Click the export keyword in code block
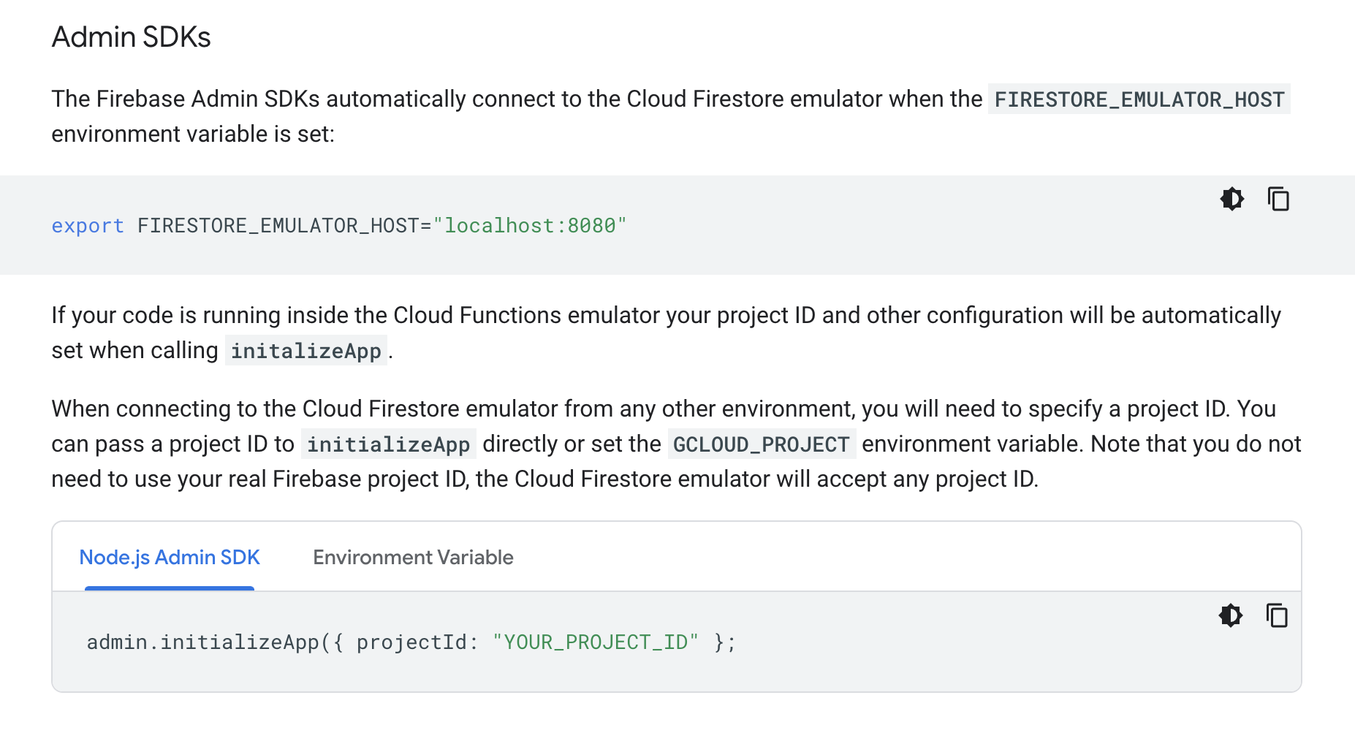The width and height of the screenshot is (1355, 744). (88, 226)
